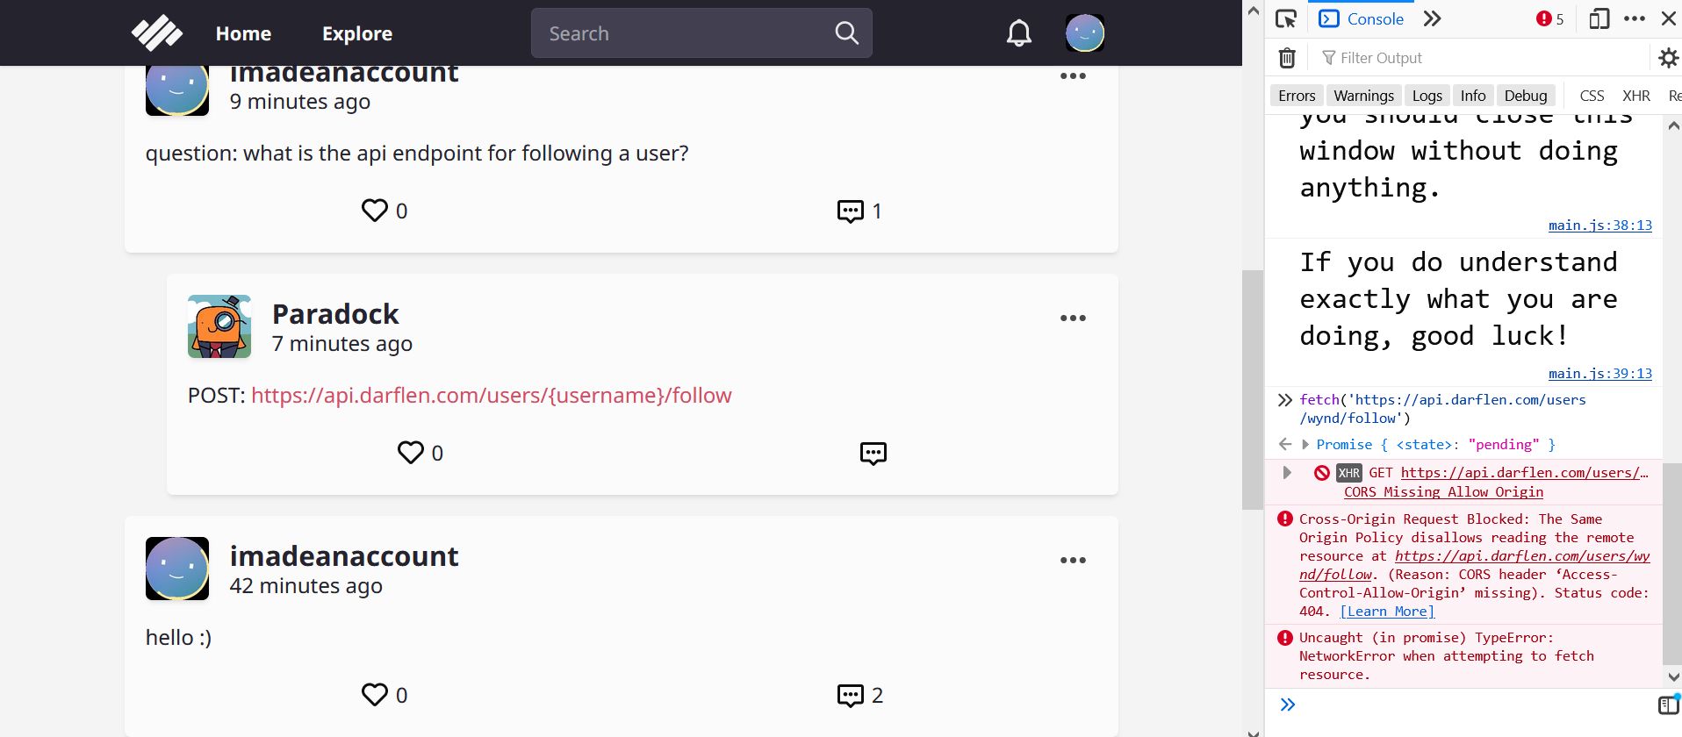Click Paradock's avatar

219,326
